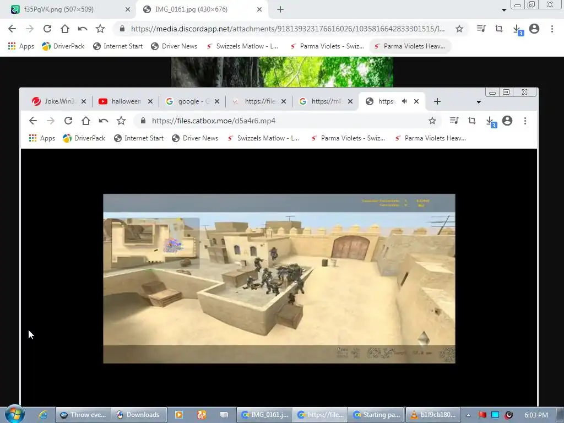Open new tab in front catbox window
The height and width of the screenshot is (423, 564).
pos(437,101)
